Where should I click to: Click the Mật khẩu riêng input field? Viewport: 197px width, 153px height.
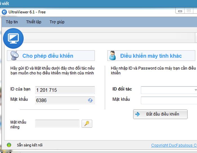pos(57,124)
